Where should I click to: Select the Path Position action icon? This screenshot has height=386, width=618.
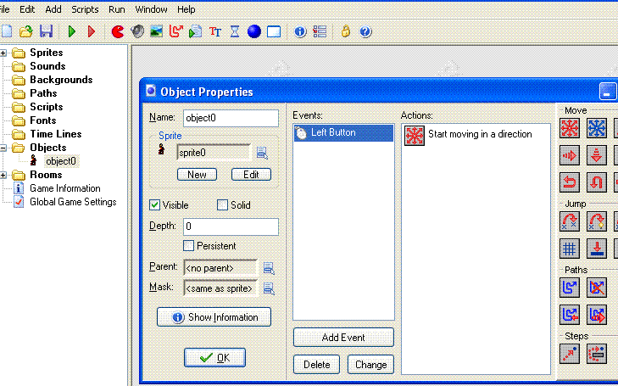coord(570,315)
